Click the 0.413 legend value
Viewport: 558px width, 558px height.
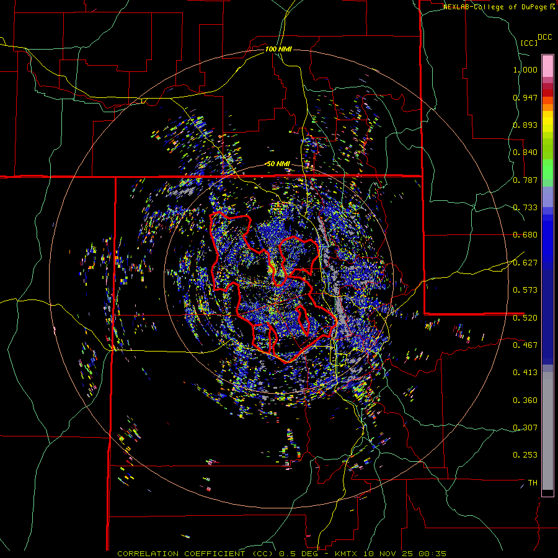[525, 373]
